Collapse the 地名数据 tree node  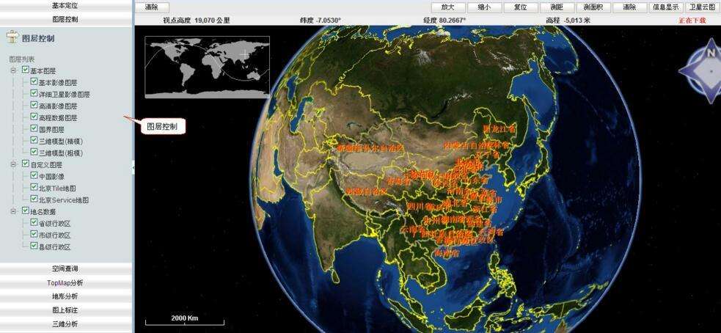pos(14,211)
